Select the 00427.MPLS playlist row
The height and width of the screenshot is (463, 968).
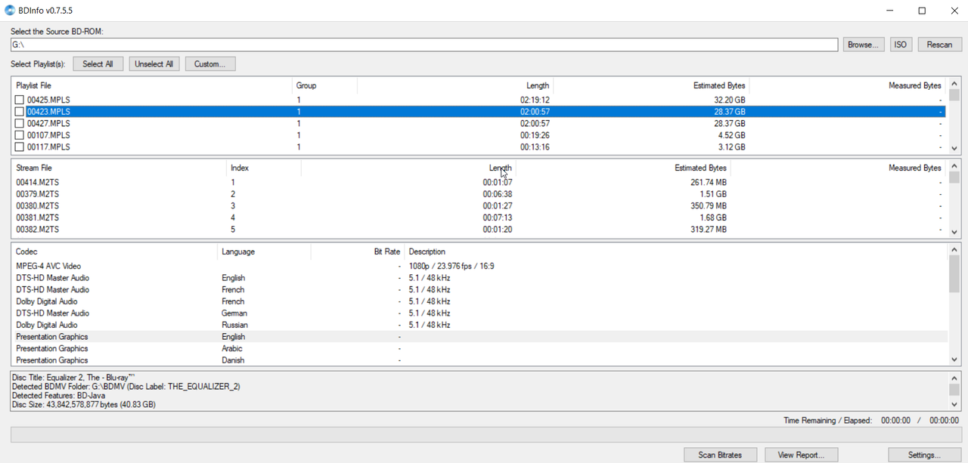pos(479,123)
